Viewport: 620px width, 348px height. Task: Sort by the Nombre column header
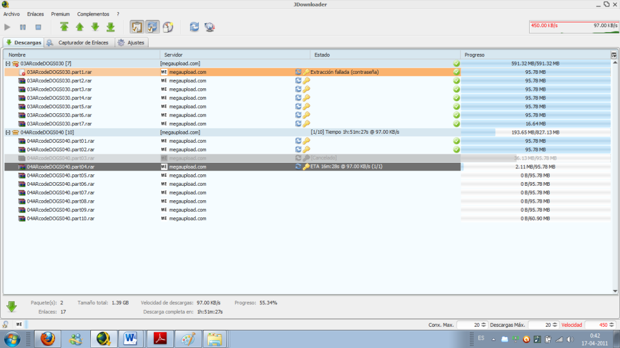pos(81,55)
